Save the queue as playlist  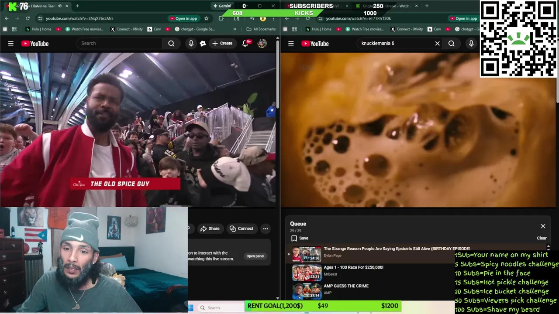[300, 238]
